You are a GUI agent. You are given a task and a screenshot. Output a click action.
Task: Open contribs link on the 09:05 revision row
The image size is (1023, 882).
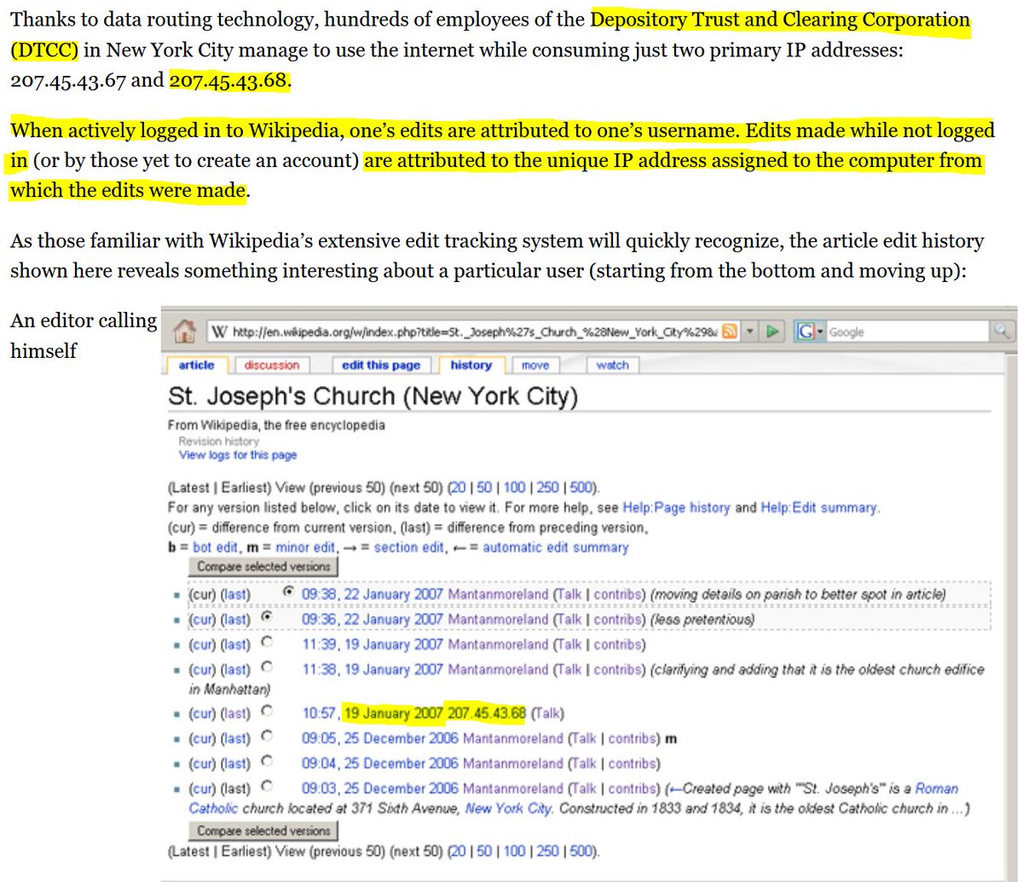(633, 738)
